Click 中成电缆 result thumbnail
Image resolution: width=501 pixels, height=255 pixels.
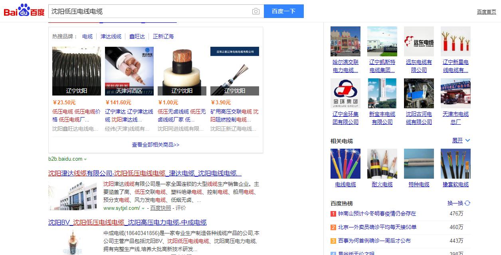point(73,243)
